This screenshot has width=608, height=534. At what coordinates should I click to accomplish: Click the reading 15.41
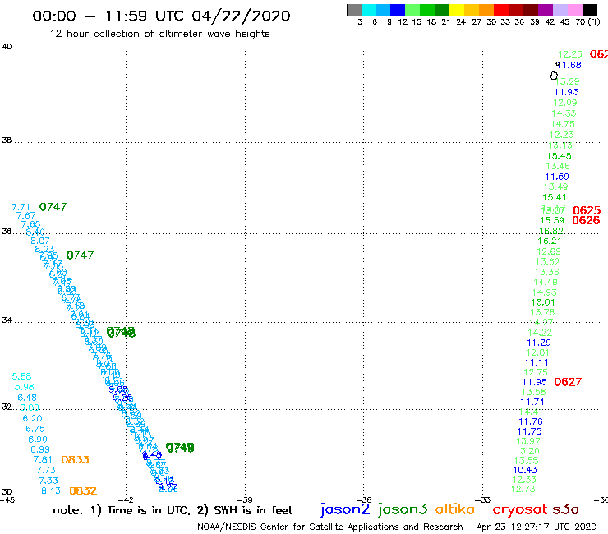click(x=555, y=197)
